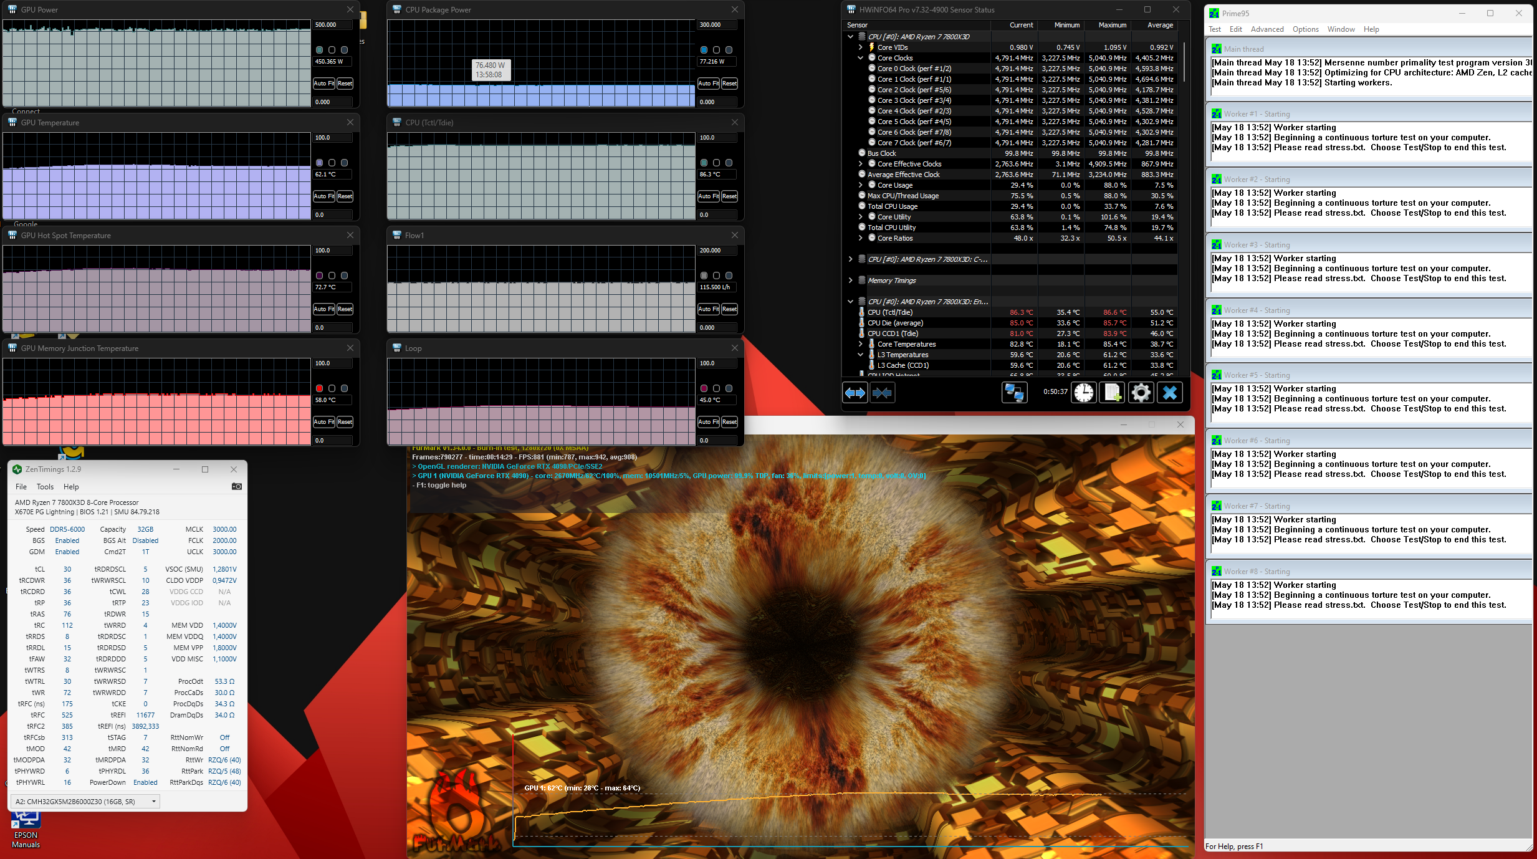Take ZenTimings screenshot via camera icon

(237, 486)
